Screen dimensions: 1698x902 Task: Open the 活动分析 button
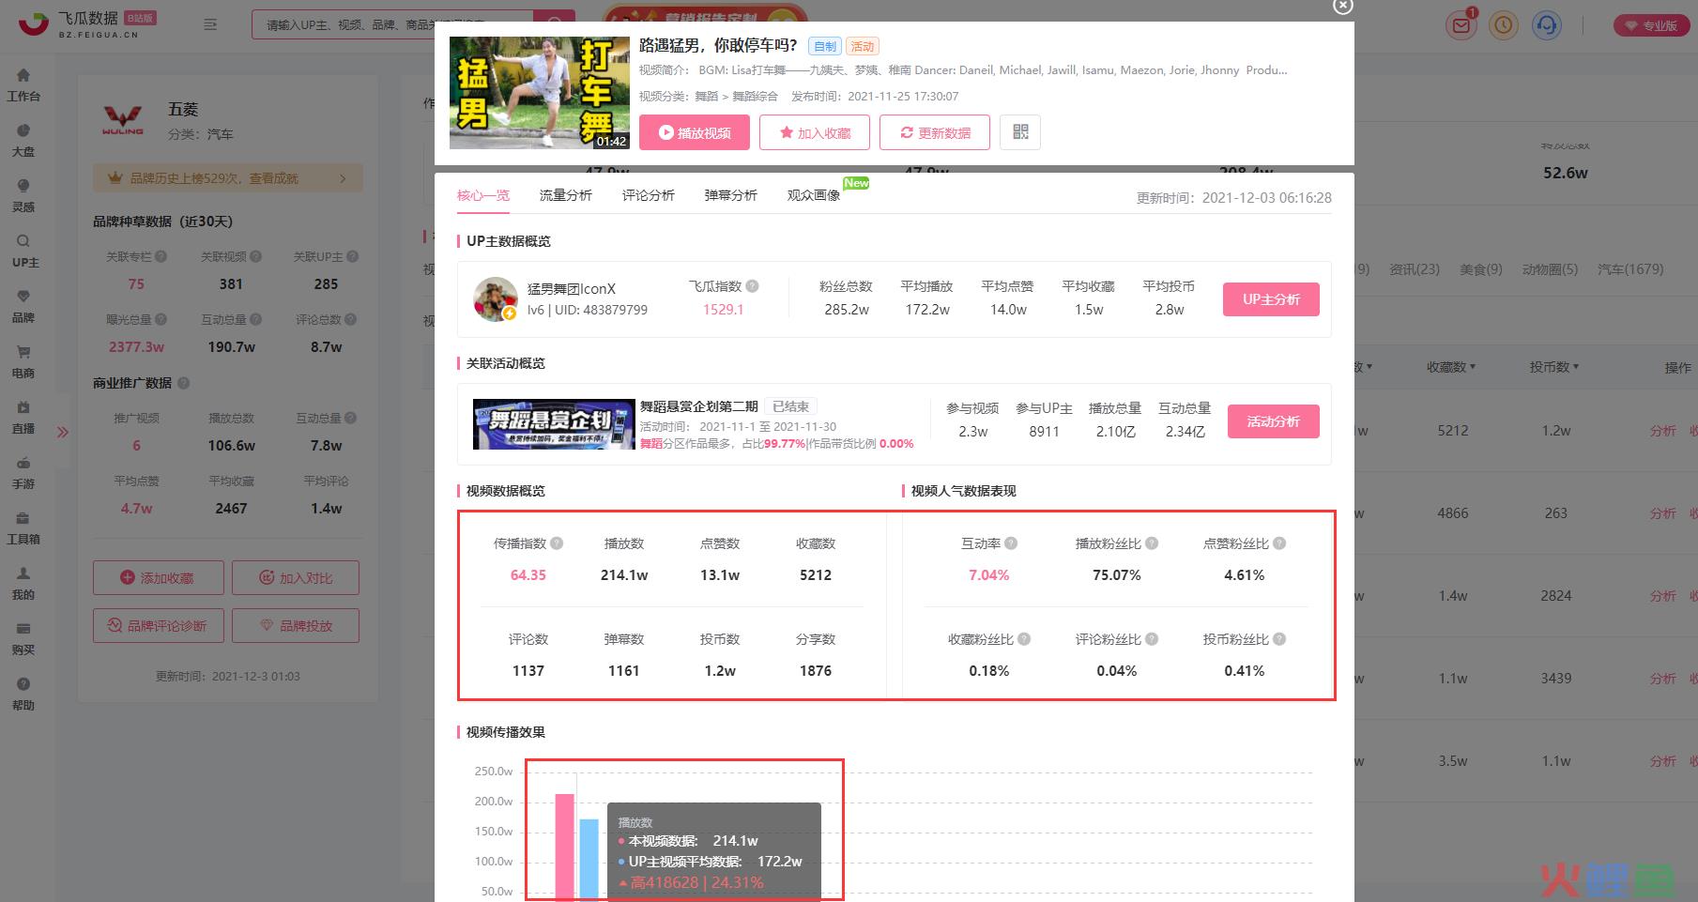point(1273,421)
